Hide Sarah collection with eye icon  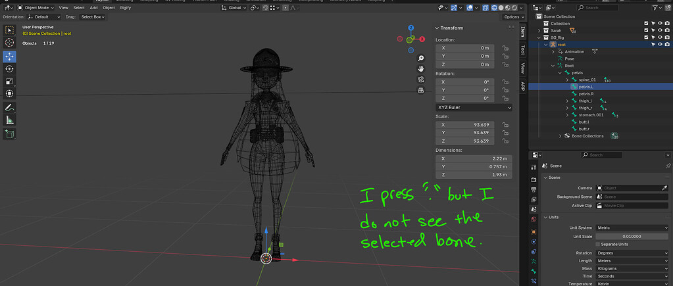(660, 30)
